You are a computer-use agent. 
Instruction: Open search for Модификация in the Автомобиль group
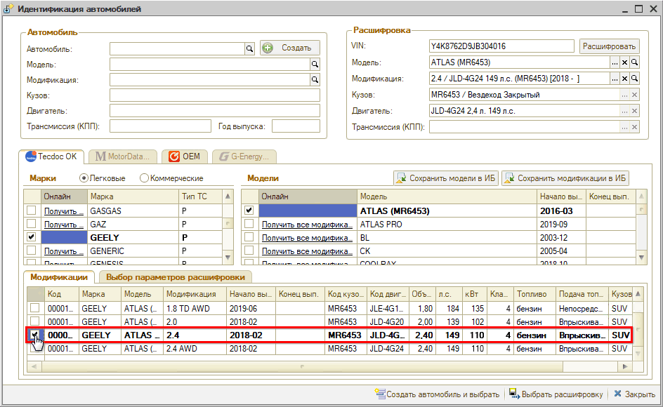coord(315,80)
